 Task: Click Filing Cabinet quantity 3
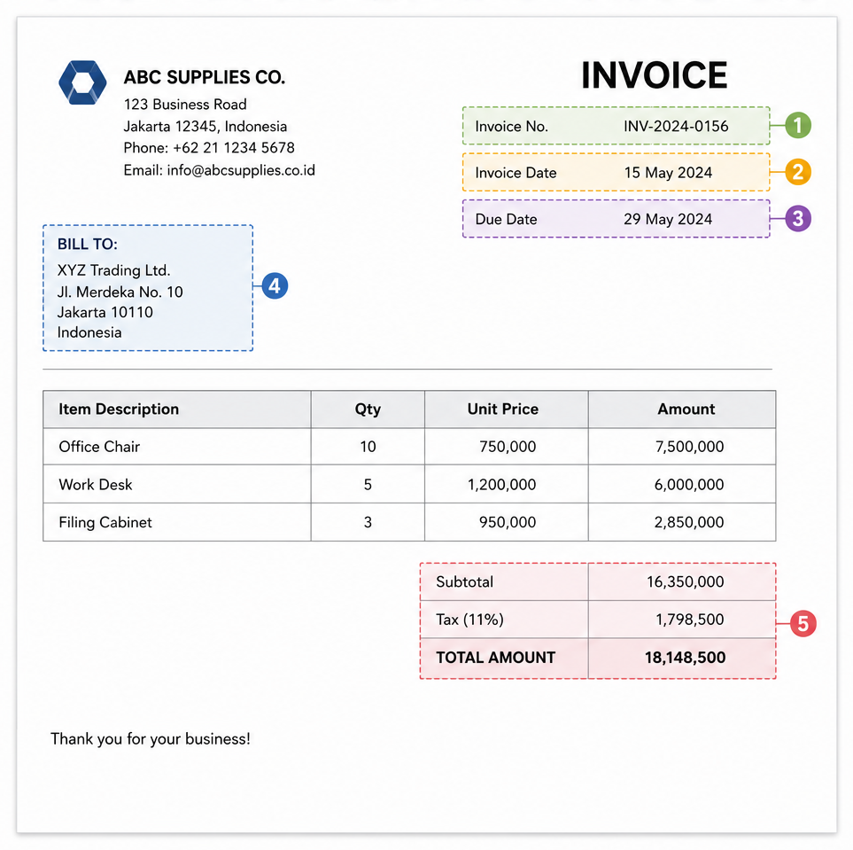(368, 522)
